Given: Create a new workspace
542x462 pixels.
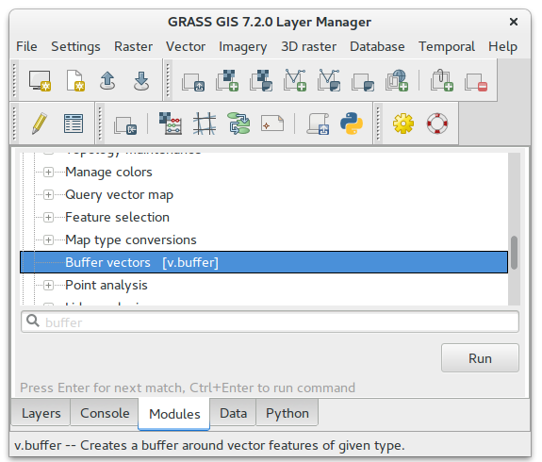Looking at the screenshot, I should (x=75, y=81).
